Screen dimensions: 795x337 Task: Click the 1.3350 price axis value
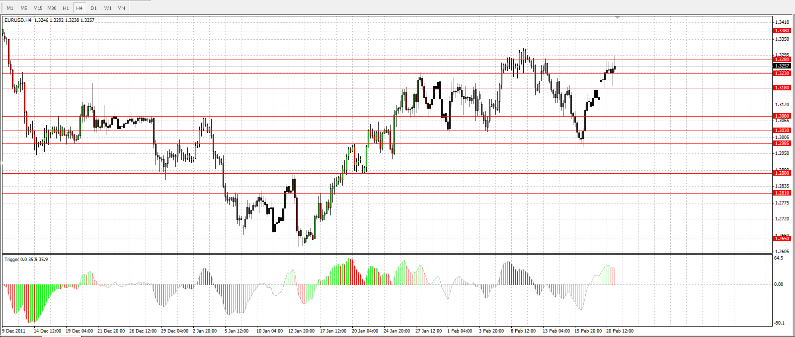tap(782, 39)
